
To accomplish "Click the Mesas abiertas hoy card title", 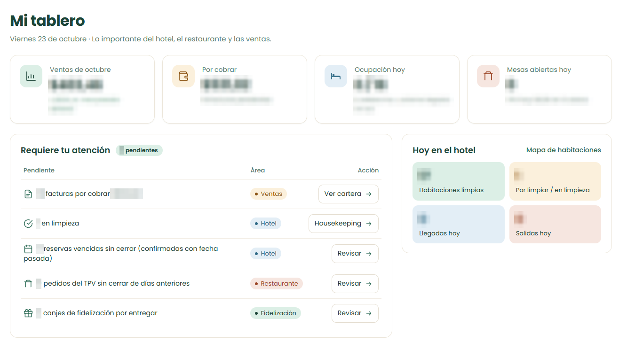I will pyautogui.click(x=539, y=70).
